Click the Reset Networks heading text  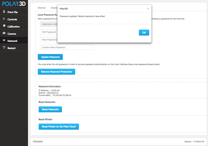(x=47, y=102)
